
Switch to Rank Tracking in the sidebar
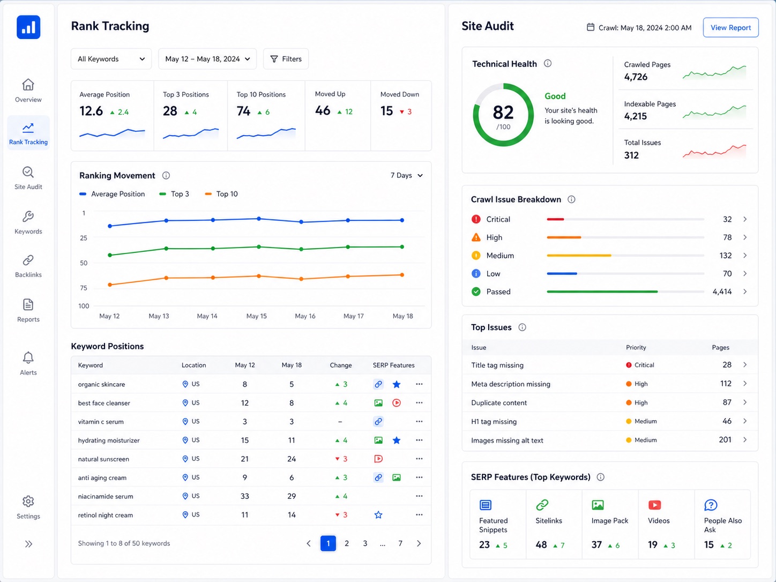pos(28,133)
